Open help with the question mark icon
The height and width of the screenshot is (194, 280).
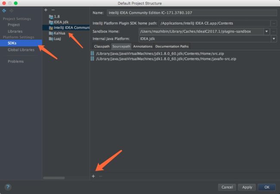tap(8, 187)
